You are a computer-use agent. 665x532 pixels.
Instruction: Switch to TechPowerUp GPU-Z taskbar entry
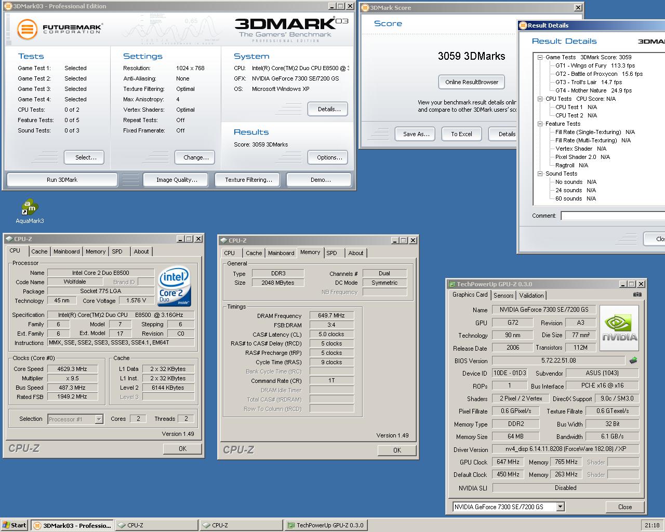click(326, 525)
